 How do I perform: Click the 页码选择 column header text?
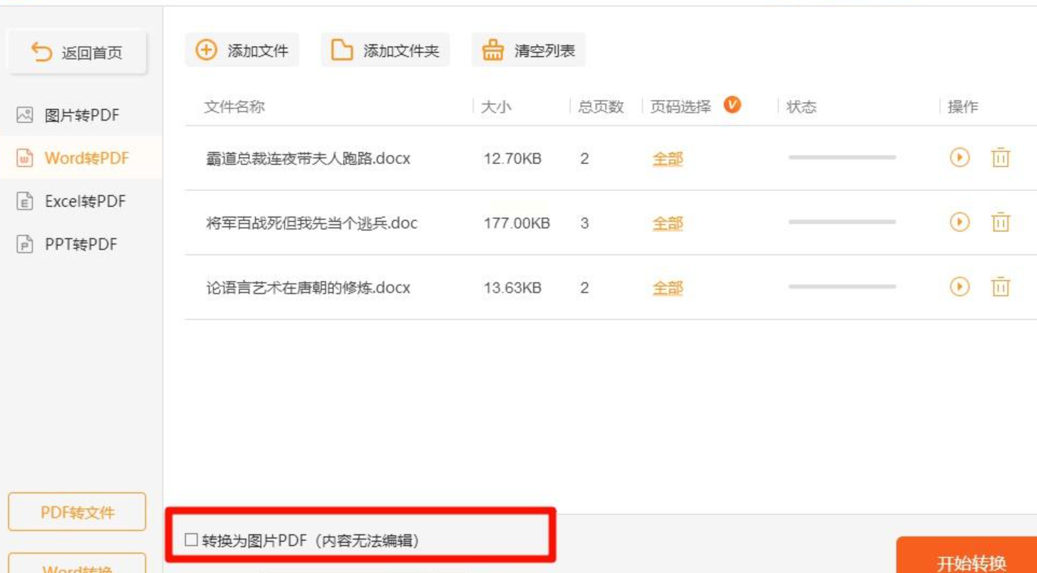coord(681,107)
